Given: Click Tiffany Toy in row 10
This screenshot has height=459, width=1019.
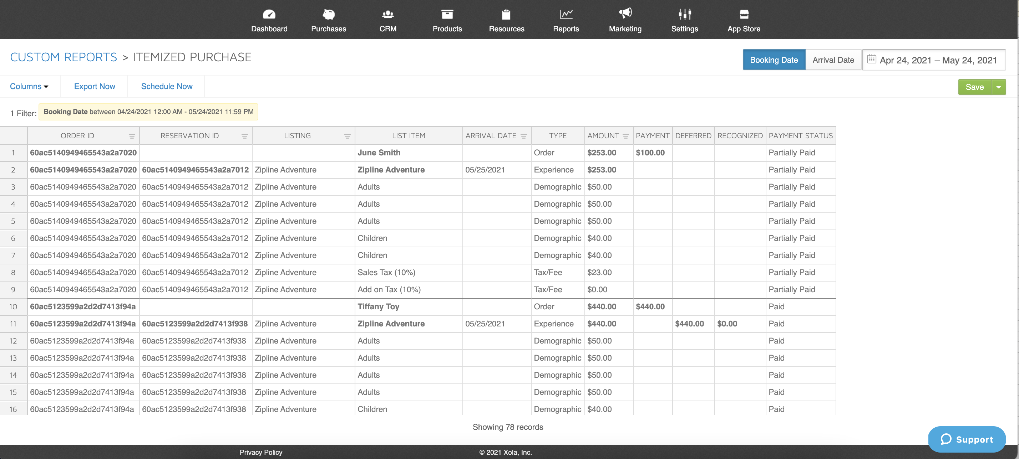Looking at the screenshot, I should tap(378, 307).
